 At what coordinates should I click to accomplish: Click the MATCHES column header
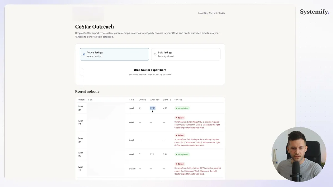[x=155, y=100]
